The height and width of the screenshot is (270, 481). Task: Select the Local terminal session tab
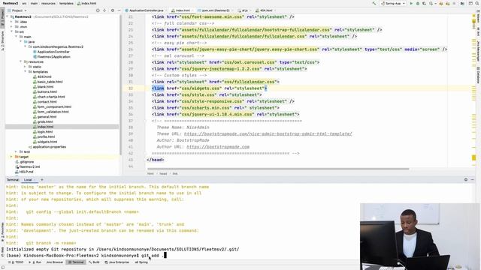click(x=28, y=180)
